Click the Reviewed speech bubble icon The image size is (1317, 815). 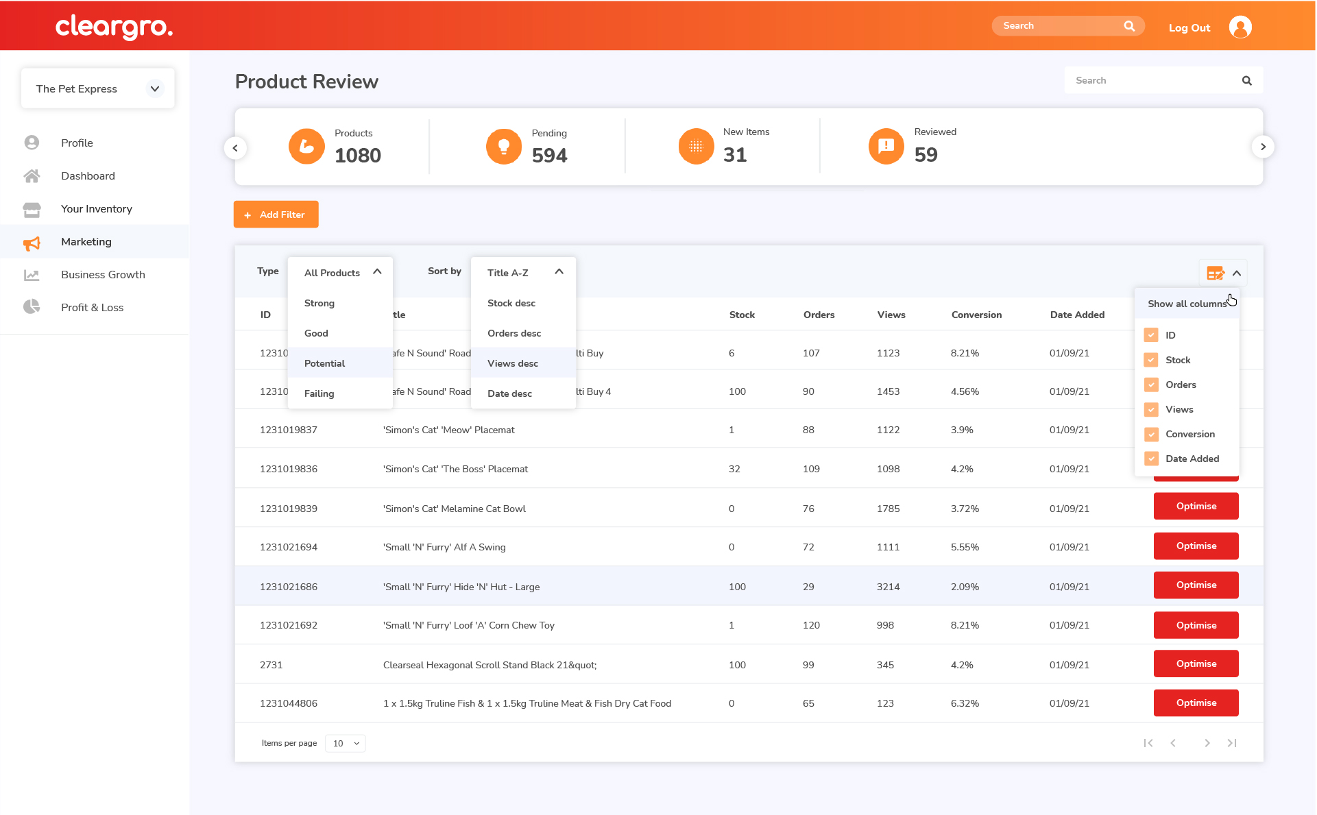(x=886, y=147)
